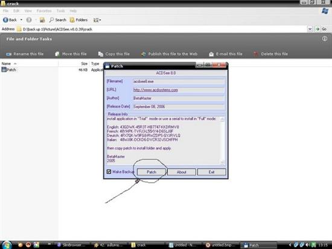This screenshot has height=249, width=332.
Task: Click the Filename field acdsee8.exe
Action: 178,81
